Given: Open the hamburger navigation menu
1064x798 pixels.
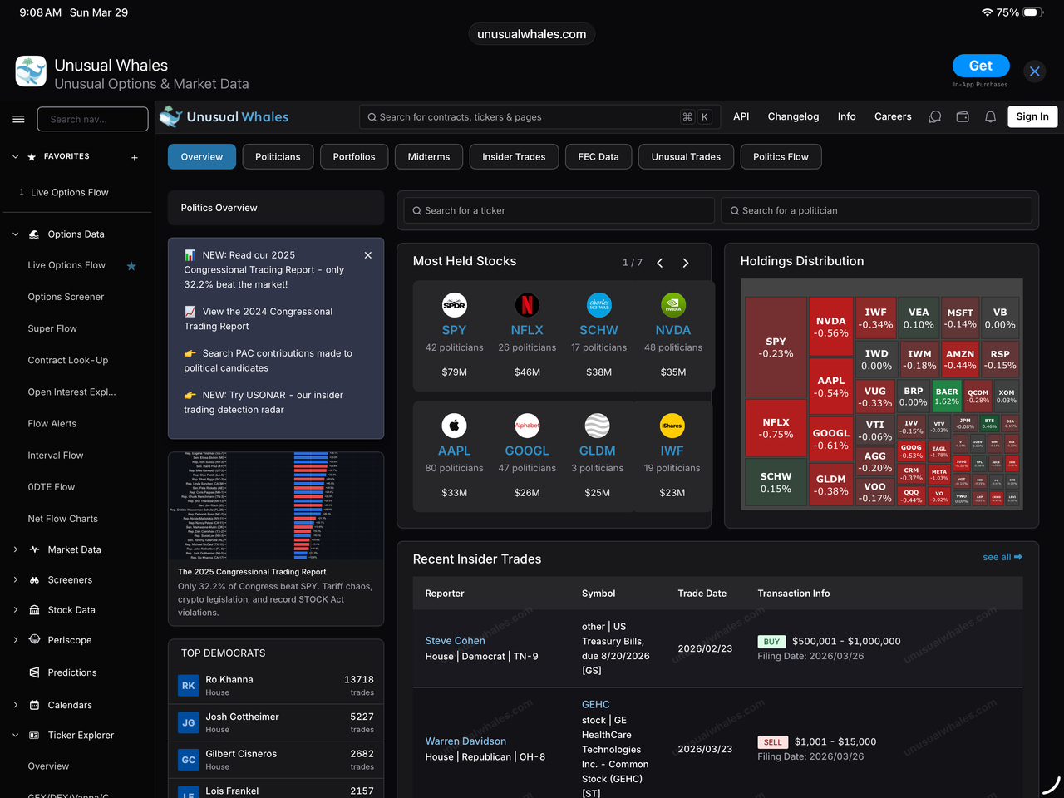Looking at the screenshot, I should [18, 119].
